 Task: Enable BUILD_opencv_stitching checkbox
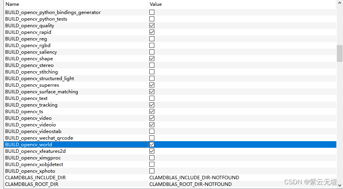[152, 72]
